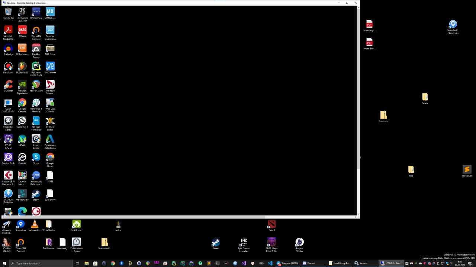Open Omnisphere shortcut in the remote desktop
The height and width of the screenshot is (267, 476).
pyautogui.click(x=36, y=13)
